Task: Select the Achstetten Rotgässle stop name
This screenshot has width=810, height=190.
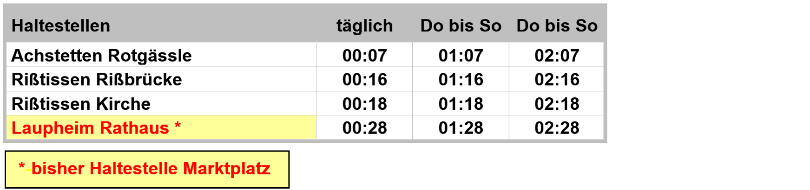Action: pyautogui.click(x=101, y=56)
